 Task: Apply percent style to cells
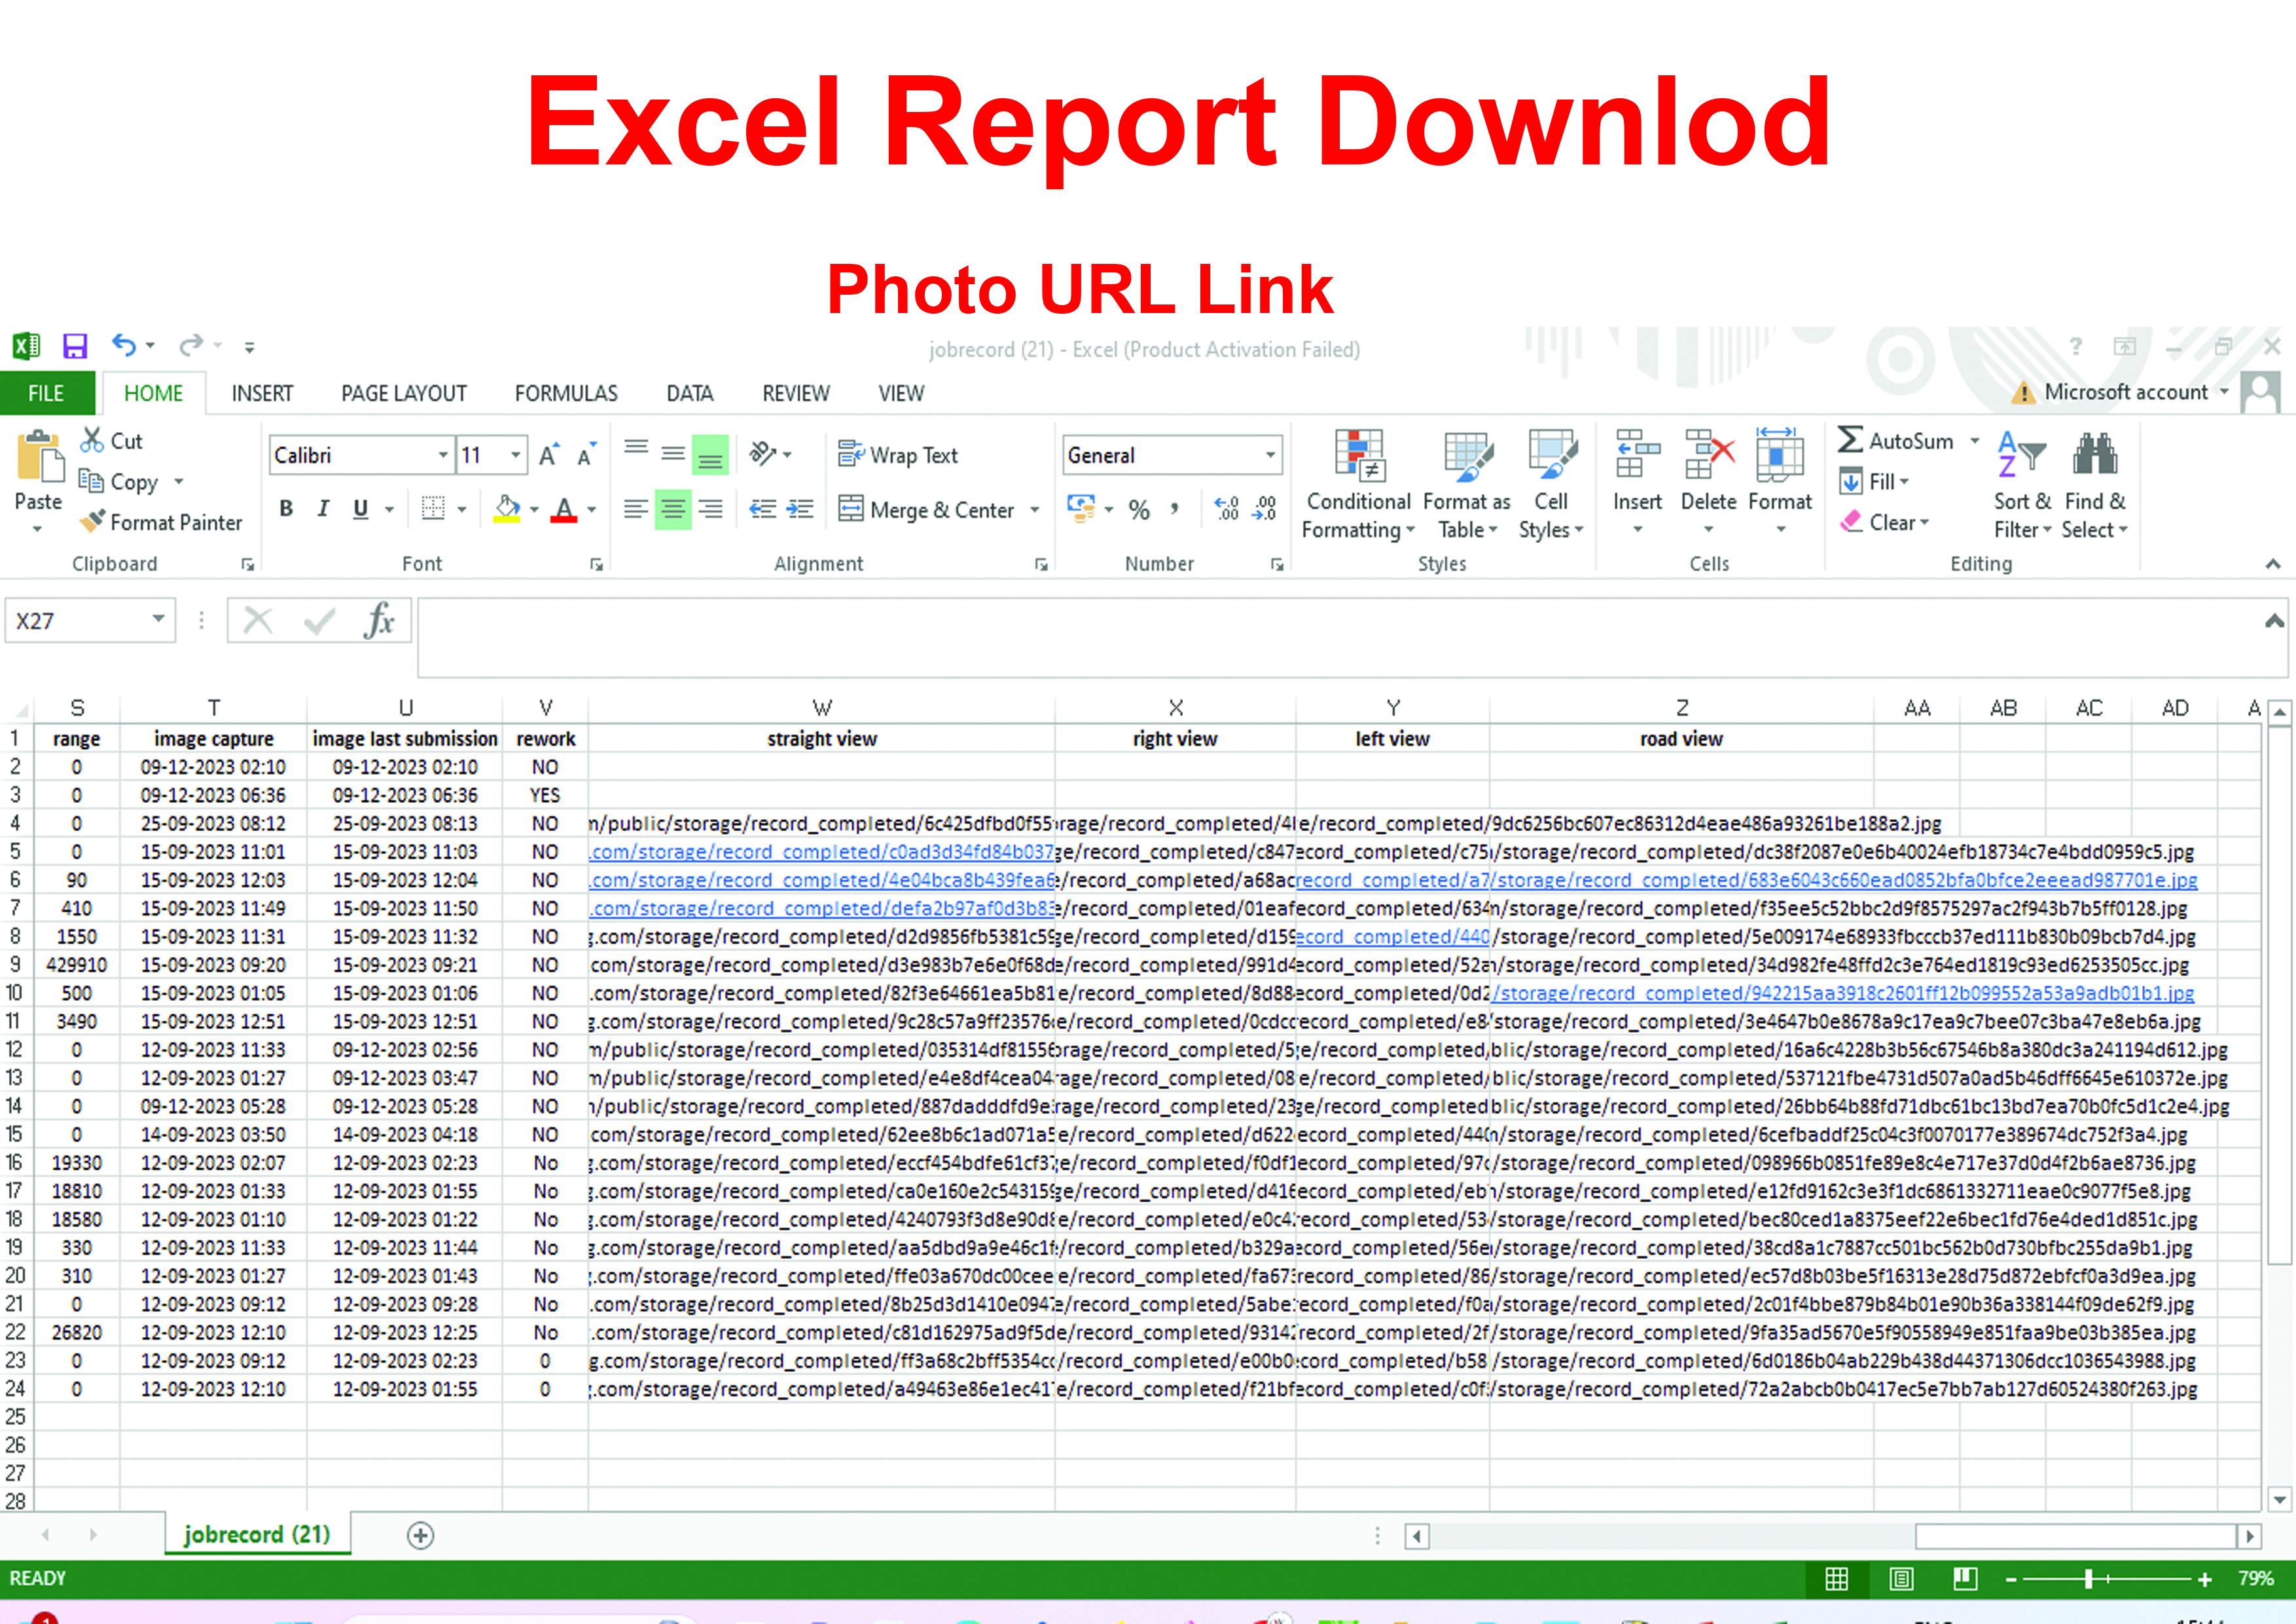[x=1139, y=509]
